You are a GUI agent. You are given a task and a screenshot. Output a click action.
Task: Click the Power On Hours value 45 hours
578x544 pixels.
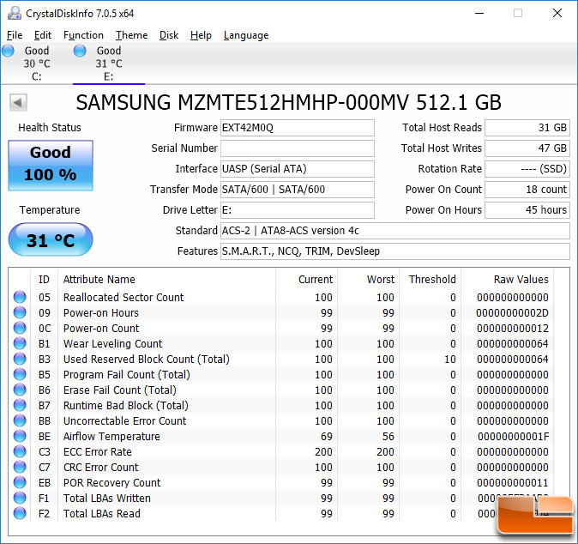tap(527, 210)
